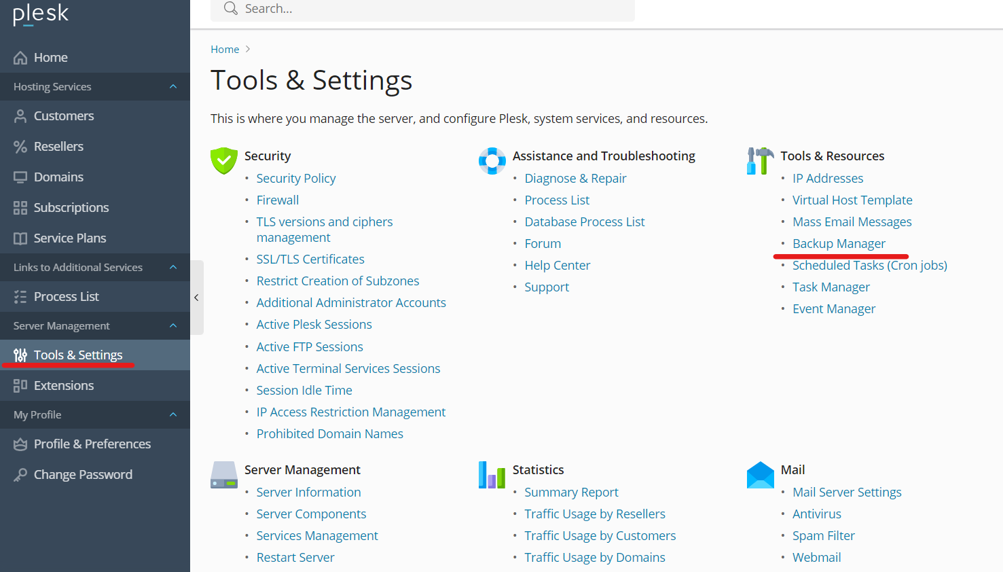The height and width of the screenshot is (572, 1003).
Task: Open Customers from the sidebar menu
Action: pyautogui.click(x=64, y=116)
